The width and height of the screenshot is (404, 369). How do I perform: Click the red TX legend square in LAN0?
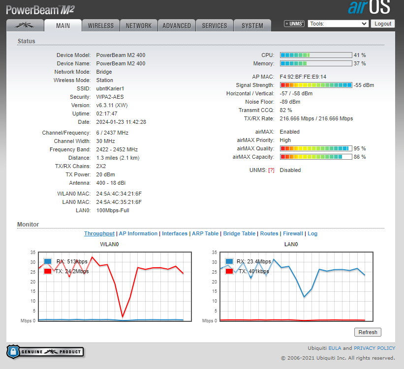tap(229, 271)
